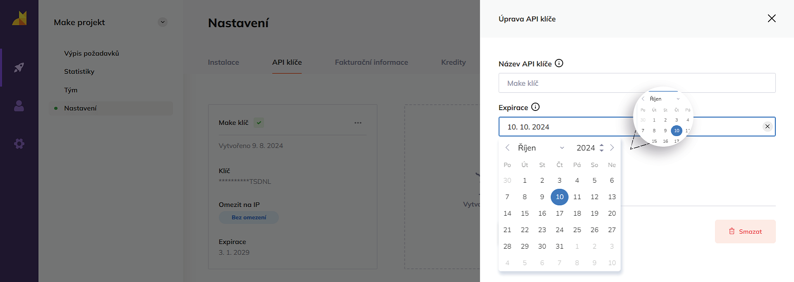Viewport: 794px width, 282px height.
Task: Open Statistiky in the side menu
Action: 79,71
